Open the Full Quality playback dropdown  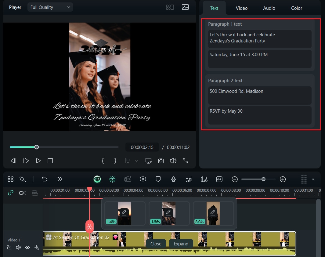point(50,7)
